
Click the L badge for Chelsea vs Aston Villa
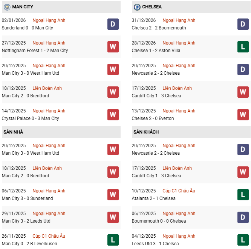(x=243, y=47)
